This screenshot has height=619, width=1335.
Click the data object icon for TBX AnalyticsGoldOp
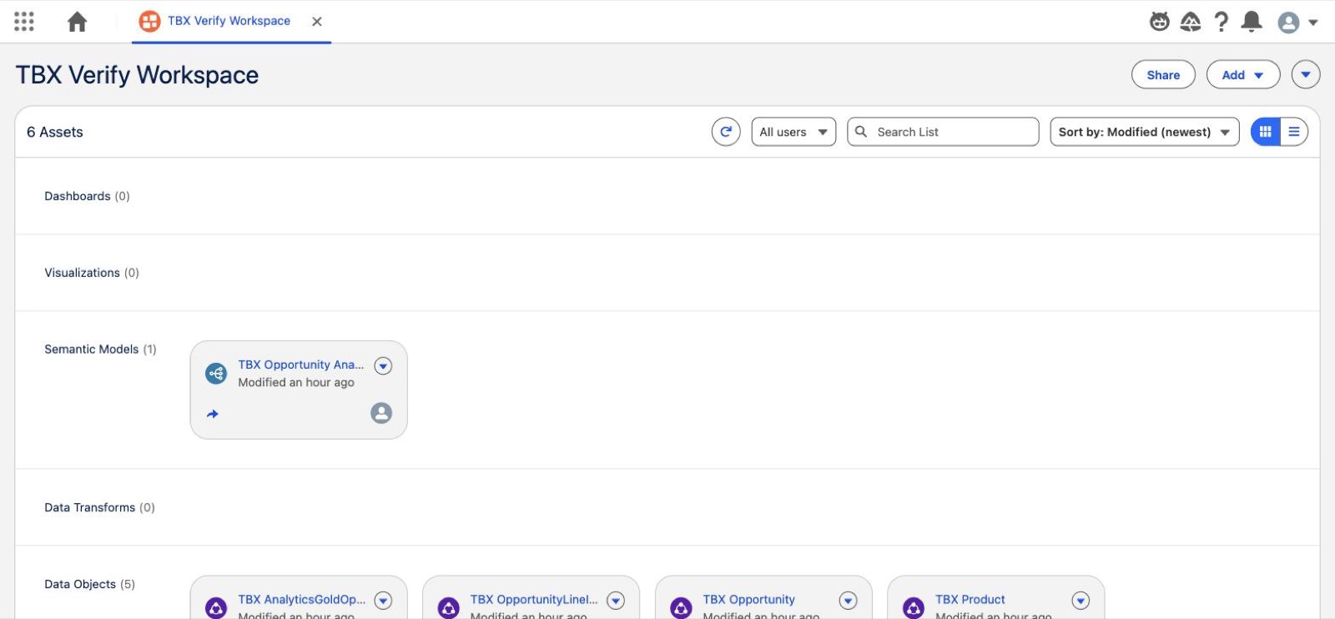tap(216, 608)
